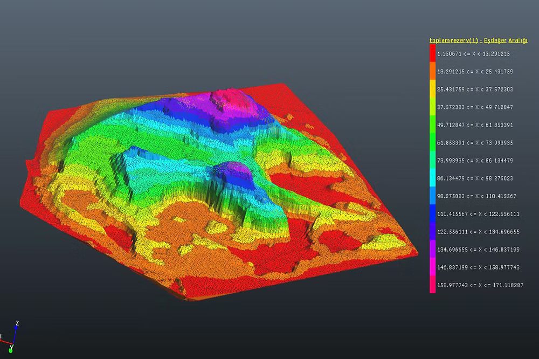539x359 pixels.
Task: Pick the color swatch for range starting 61.853391
Action: pyautogui.click(x=432, y=143)
